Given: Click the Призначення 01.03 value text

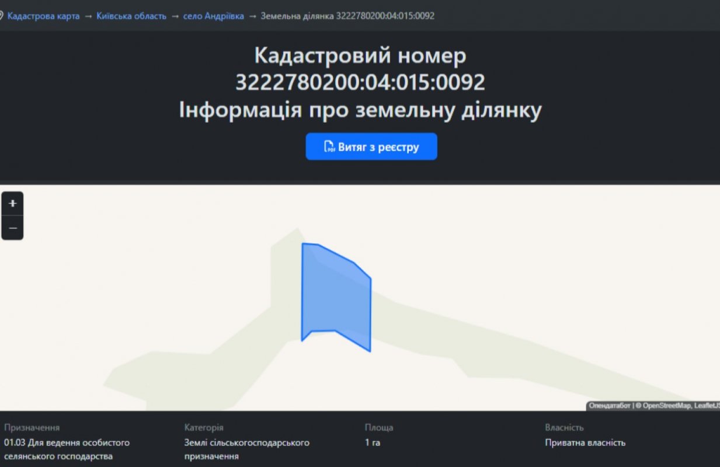Looking at the screenshot, I should [x=67, y=449].
